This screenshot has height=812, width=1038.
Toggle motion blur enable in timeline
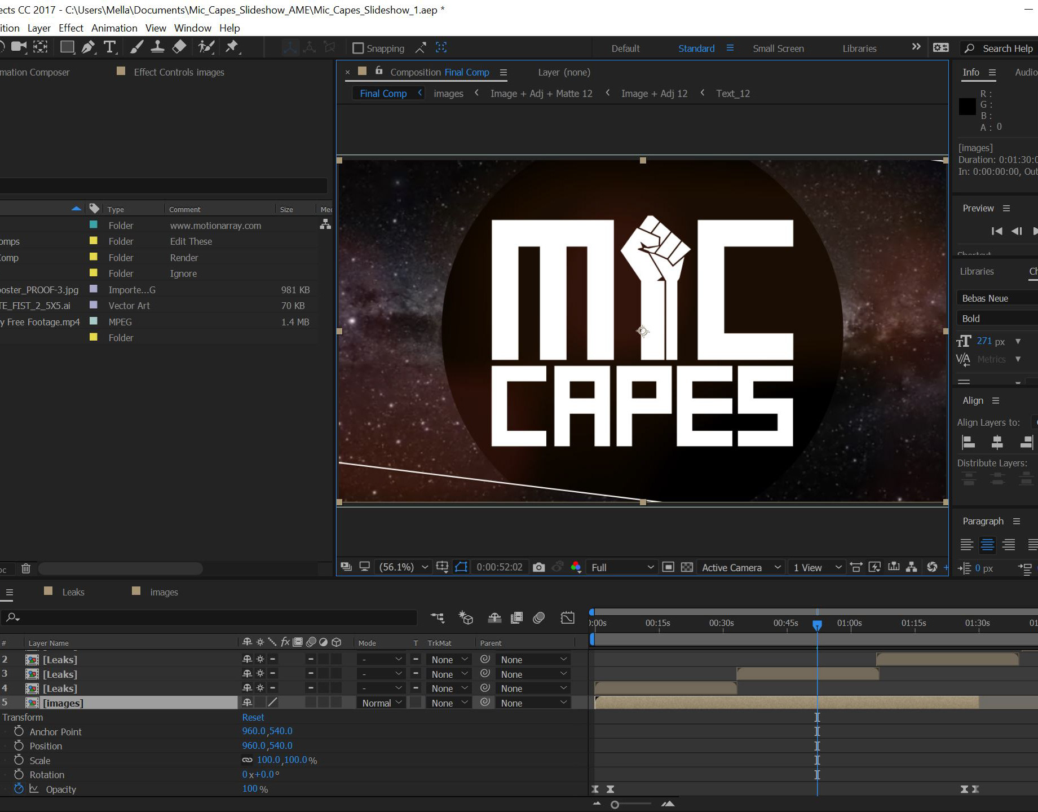[x=539, y=618]
